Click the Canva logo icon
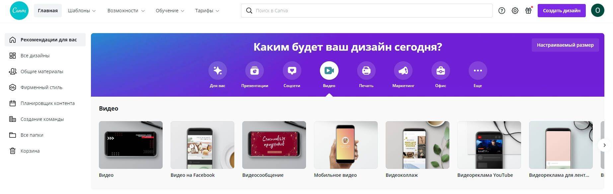The height and width of the screenshot is (194, 613). tap(19, 11)
